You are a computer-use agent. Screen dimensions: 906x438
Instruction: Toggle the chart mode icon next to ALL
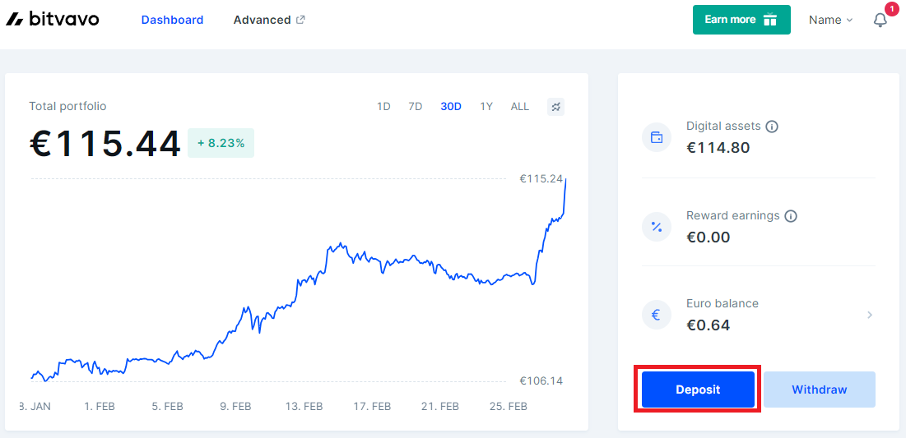(555, 107)
